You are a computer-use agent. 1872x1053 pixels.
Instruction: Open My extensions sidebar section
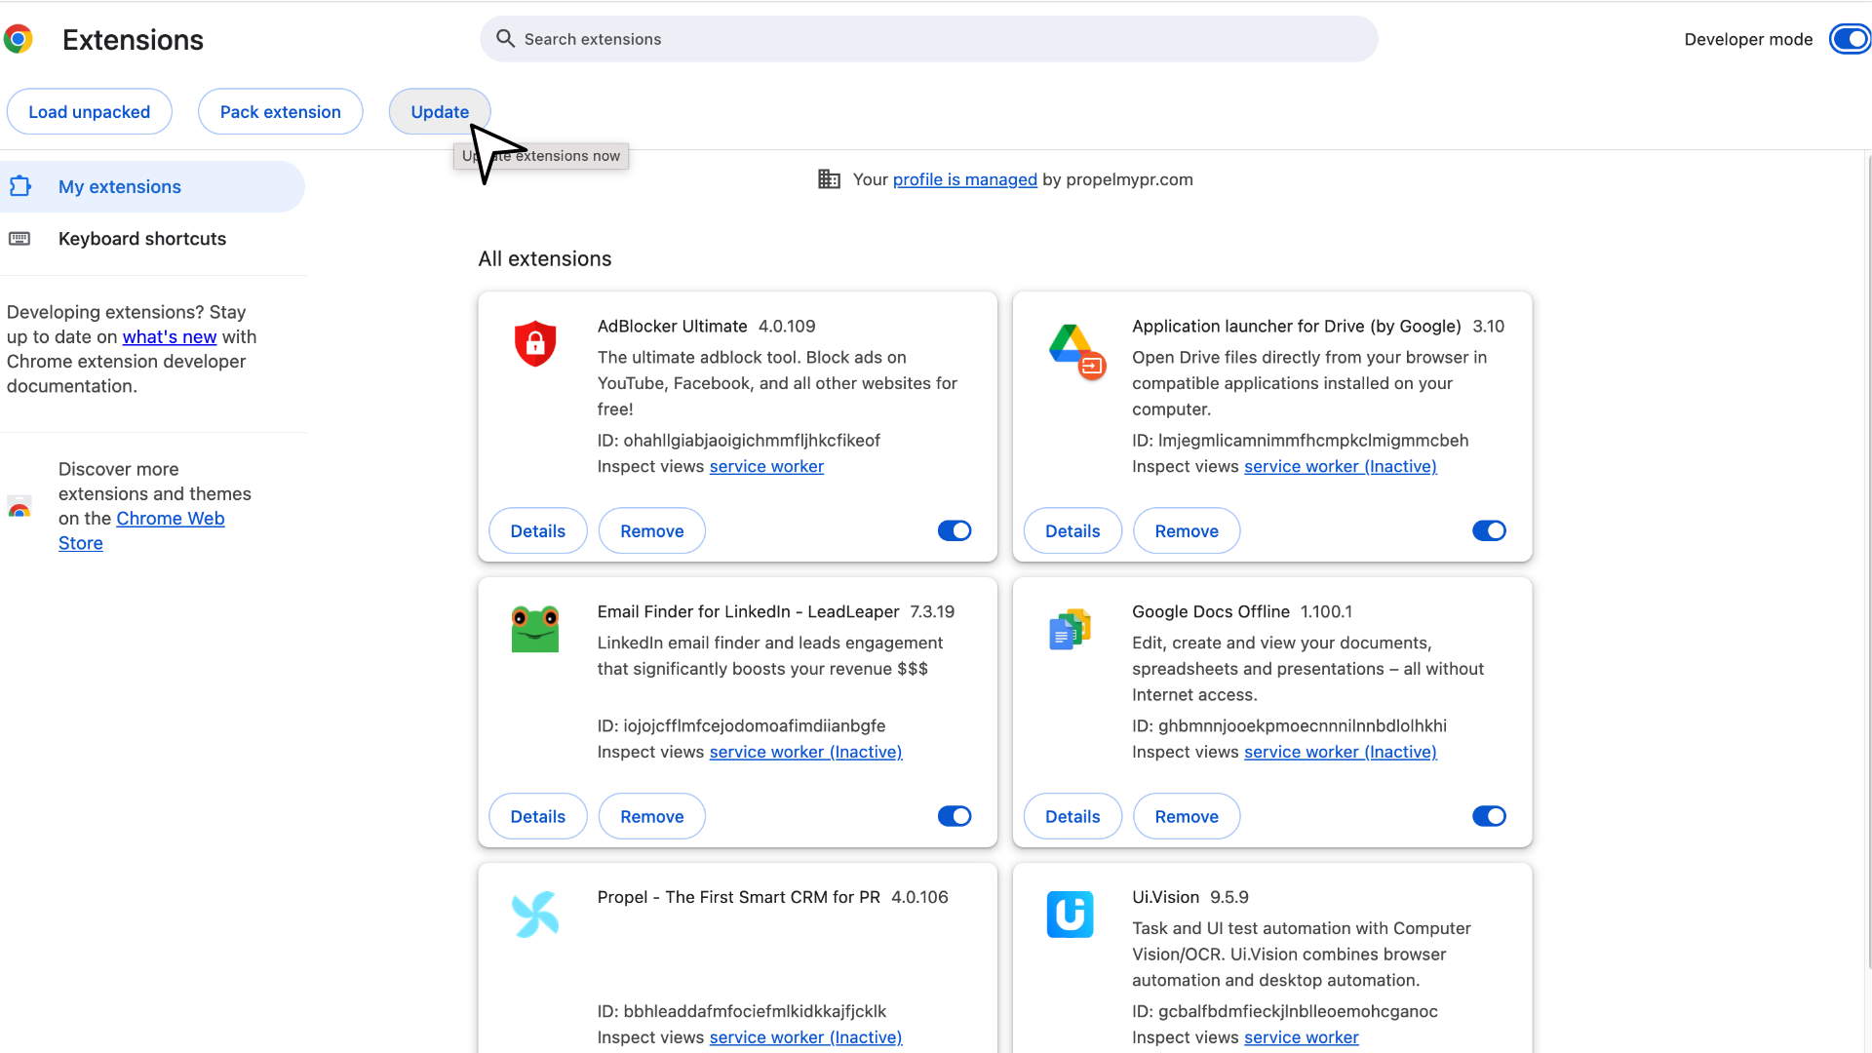119,186
